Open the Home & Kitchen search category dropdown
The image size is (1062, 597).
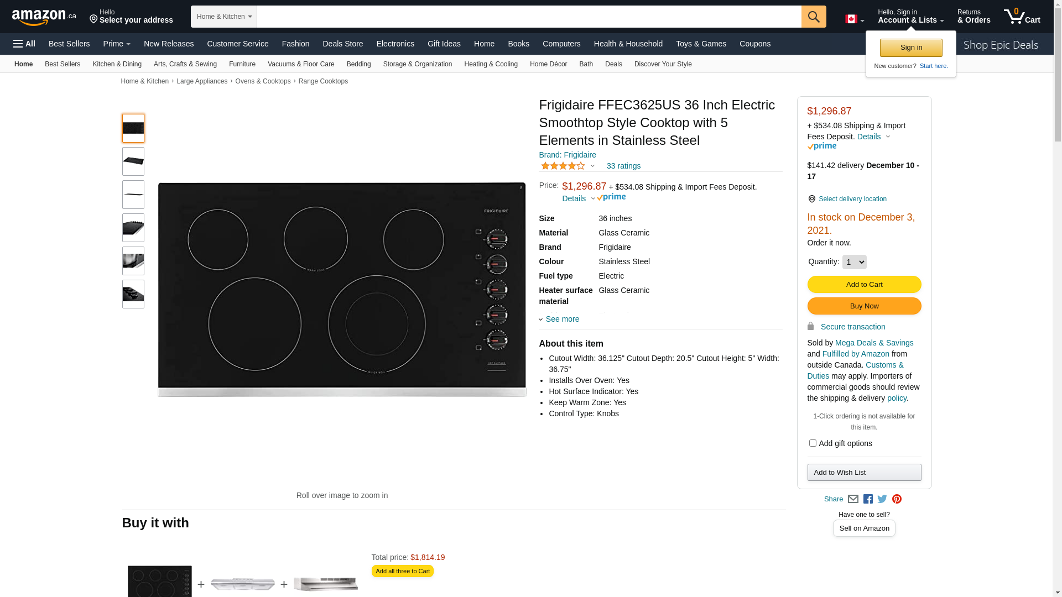click(223, 17)
